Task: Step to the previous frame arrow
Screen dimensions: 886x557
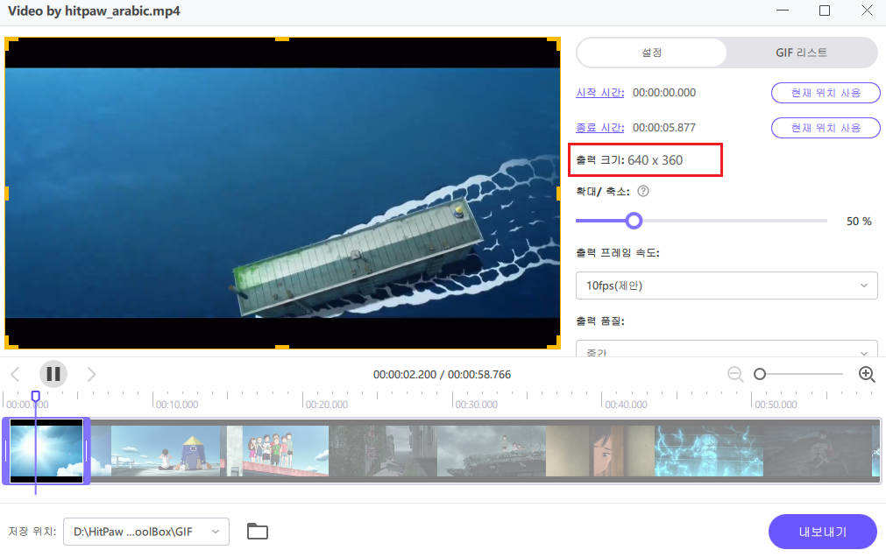Action: coord(15,374)
